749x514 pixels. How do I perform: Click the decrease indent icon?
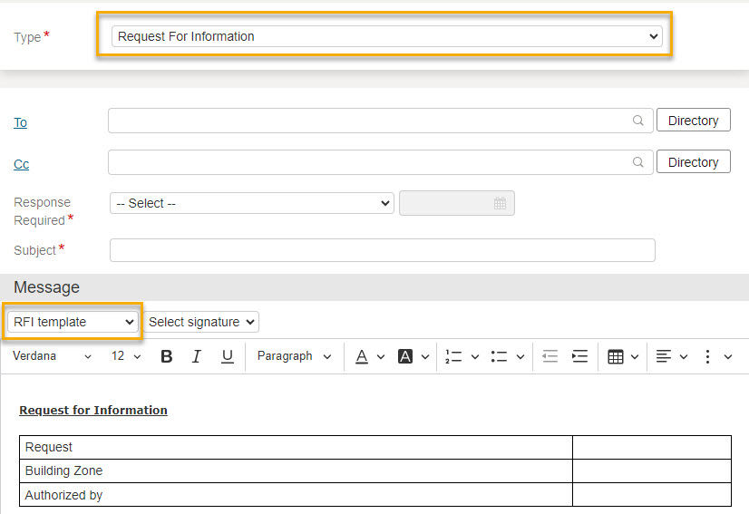(550, 356)
